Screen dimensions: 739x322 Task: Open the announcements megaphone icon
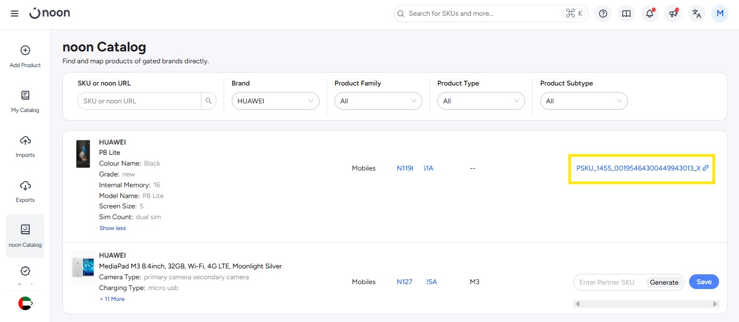coord(673,14)
